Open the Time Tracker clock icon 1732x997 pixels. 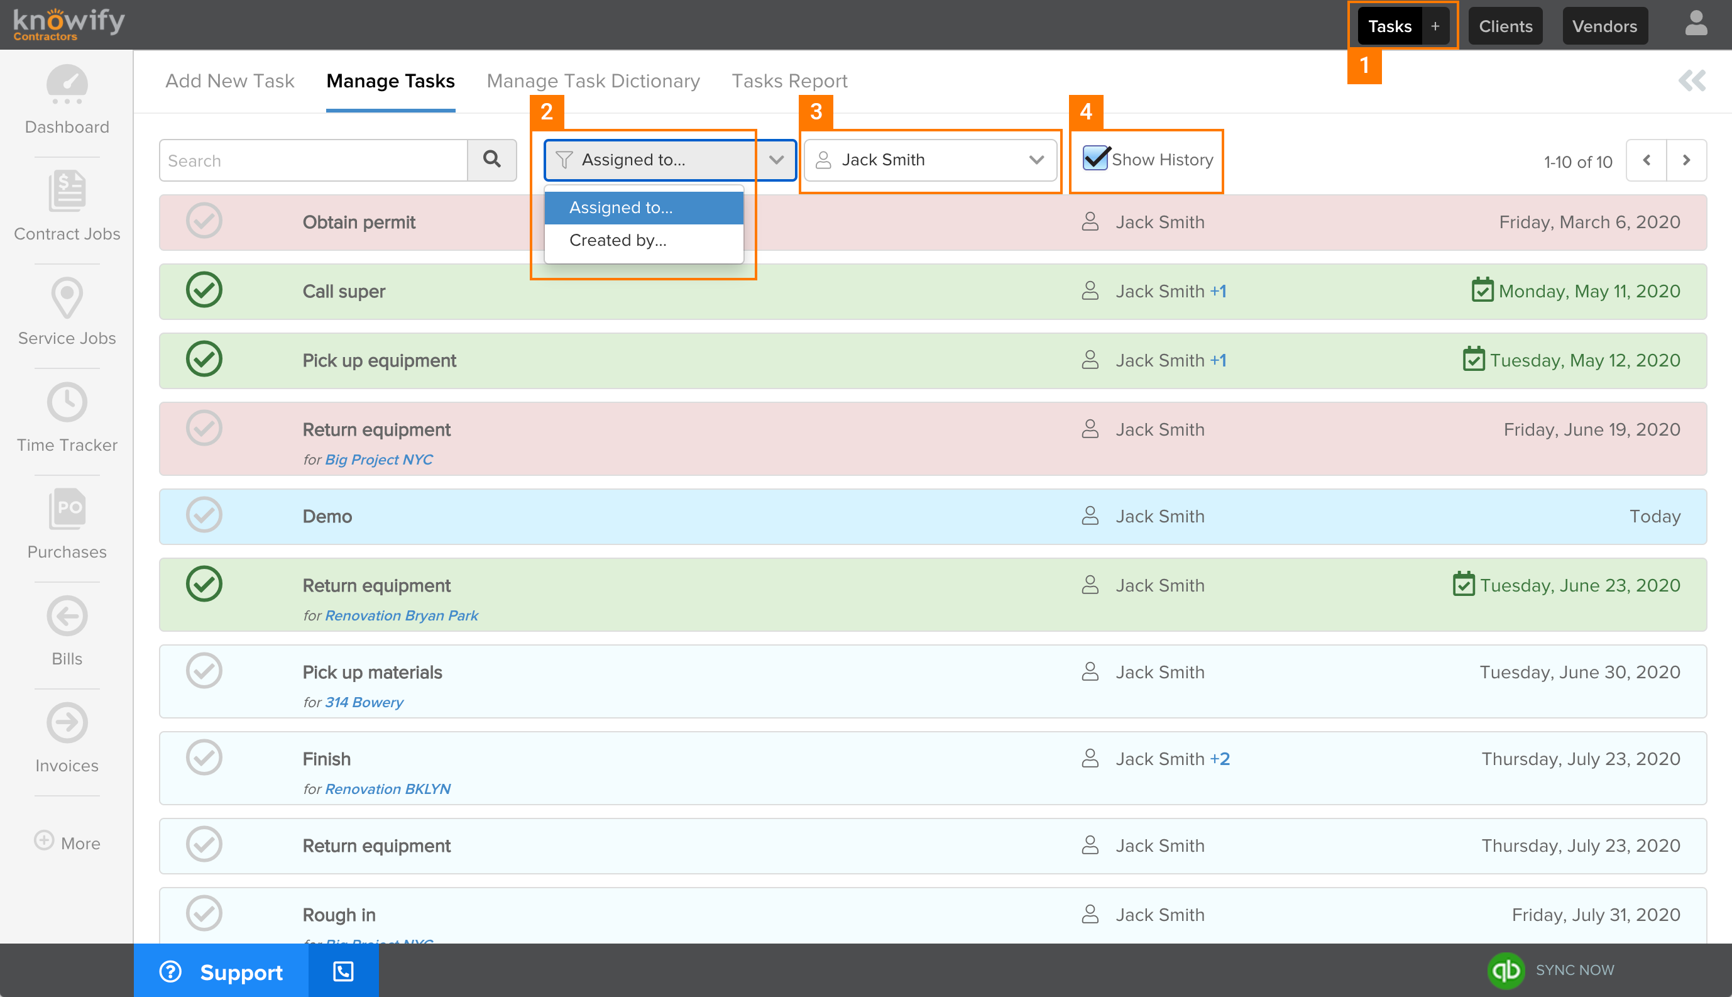coord(67,402)
